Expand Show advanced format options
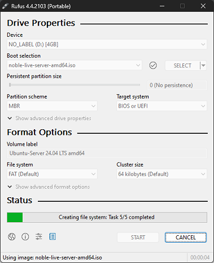The width and height of the screenshot is (214, 263). coord(49,187)
